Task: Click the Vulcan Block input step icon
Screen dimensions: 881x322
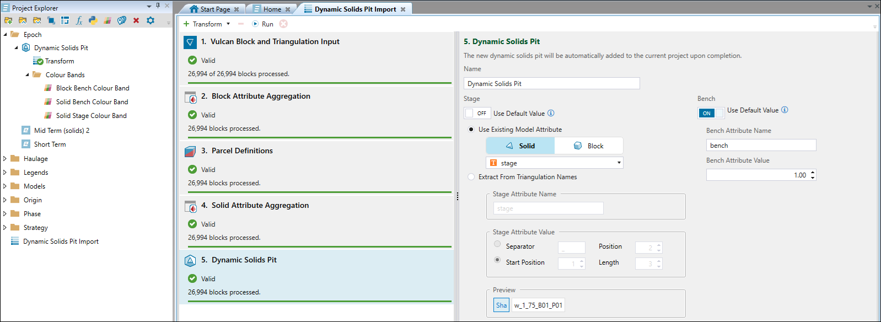Action: tap(190, 42)
